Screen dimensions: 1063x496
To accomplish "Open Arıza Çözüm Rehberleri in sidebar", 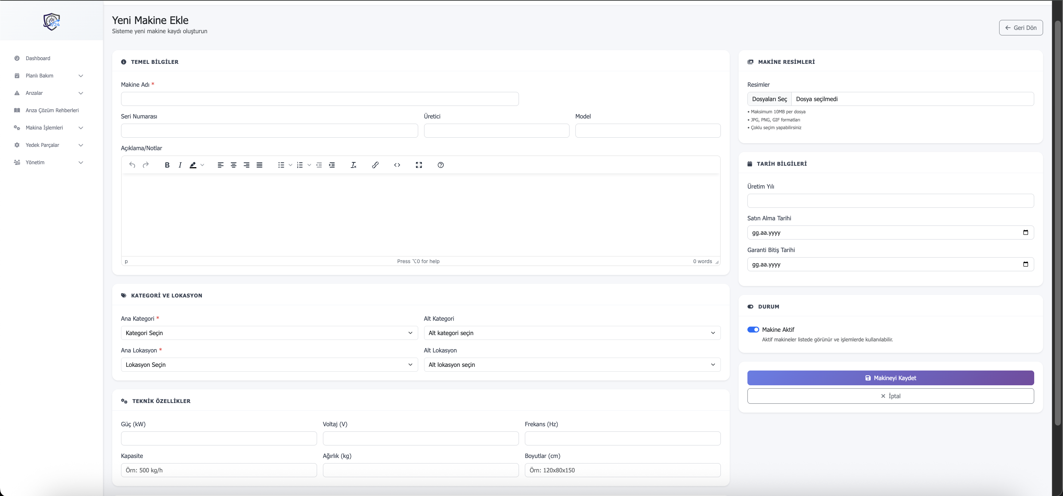I will pos(52,110).
